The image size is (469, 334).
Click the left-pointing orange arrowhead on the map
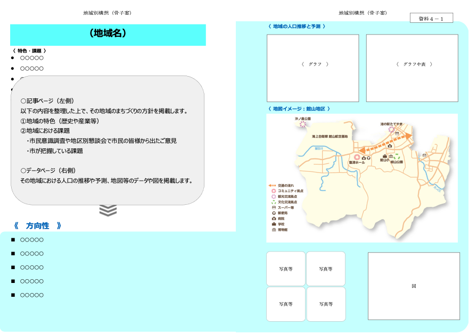tap(363, 149)
